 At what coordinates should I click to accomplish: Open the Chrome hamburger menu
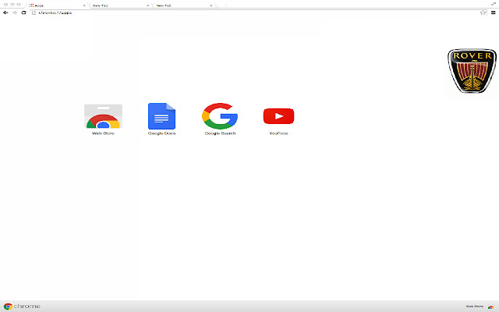(x=494, y=12)
